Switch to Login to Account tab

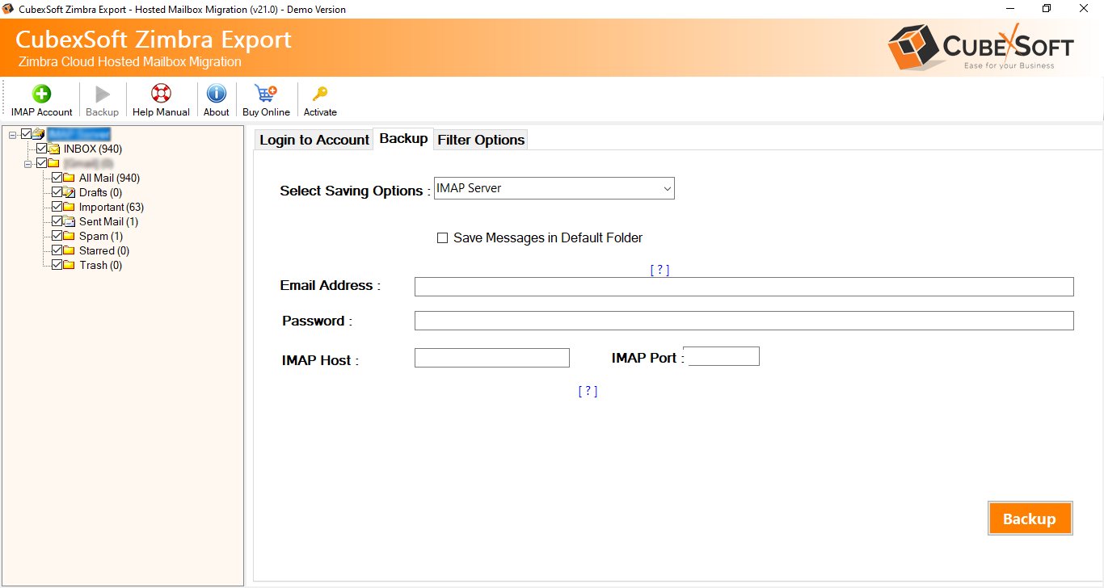[314, 140]
